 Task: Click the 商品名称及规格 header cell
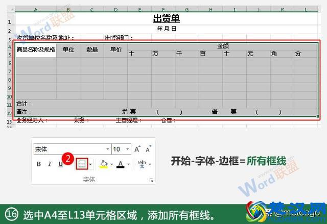click(x=36, y=50)
